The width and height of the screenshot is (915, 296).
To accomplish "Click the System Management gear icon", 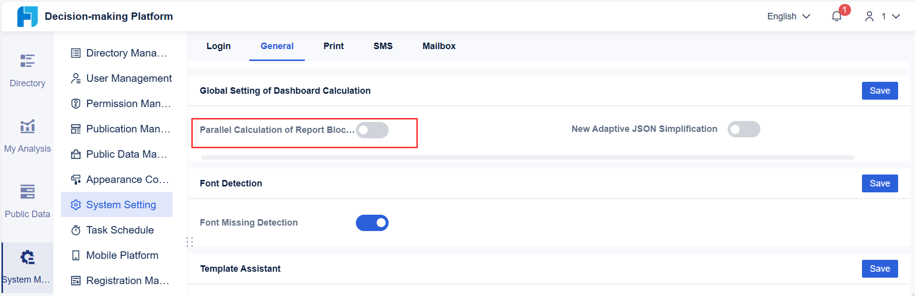I will (x=27, y=257).
